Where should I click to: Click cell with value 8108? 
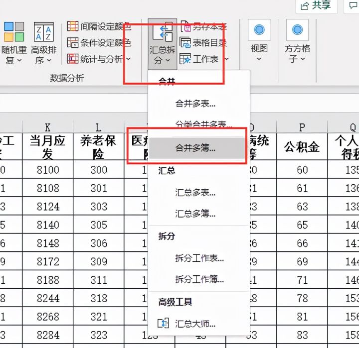click(x=48, y=188)
